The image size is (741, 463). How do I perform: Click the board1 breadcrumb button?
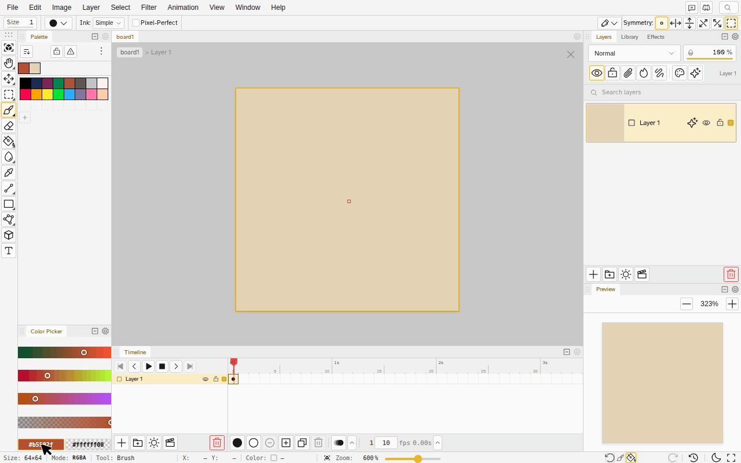(130, 52)
